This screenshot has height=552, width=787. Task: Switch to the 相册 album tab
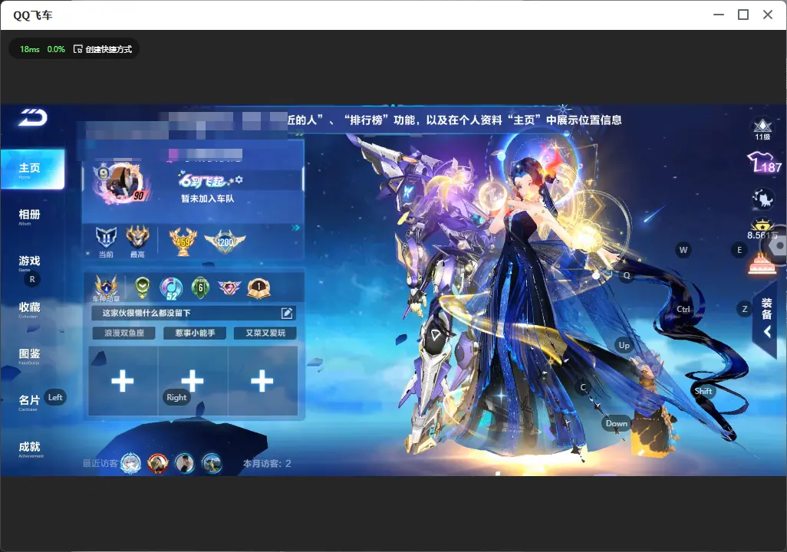click(30, 215)
